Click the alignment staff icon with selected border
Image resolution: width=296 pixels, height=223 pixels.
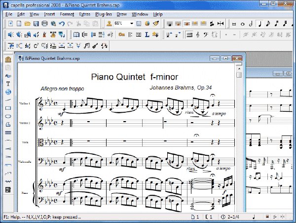coord(186,24)
